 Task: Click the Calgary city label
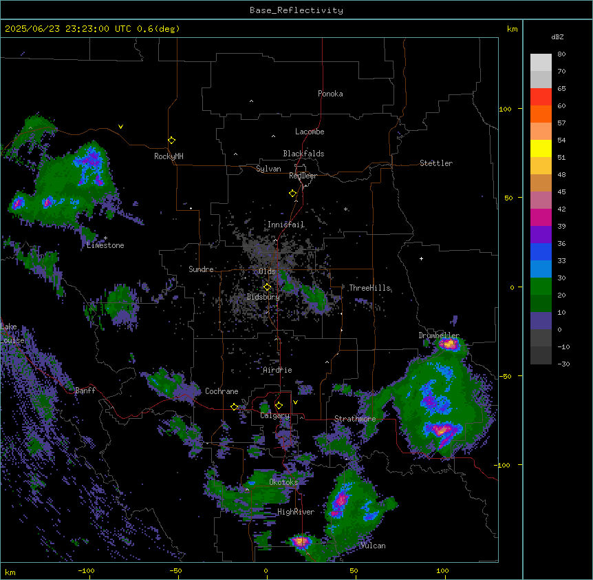click(x=275, y=415)
